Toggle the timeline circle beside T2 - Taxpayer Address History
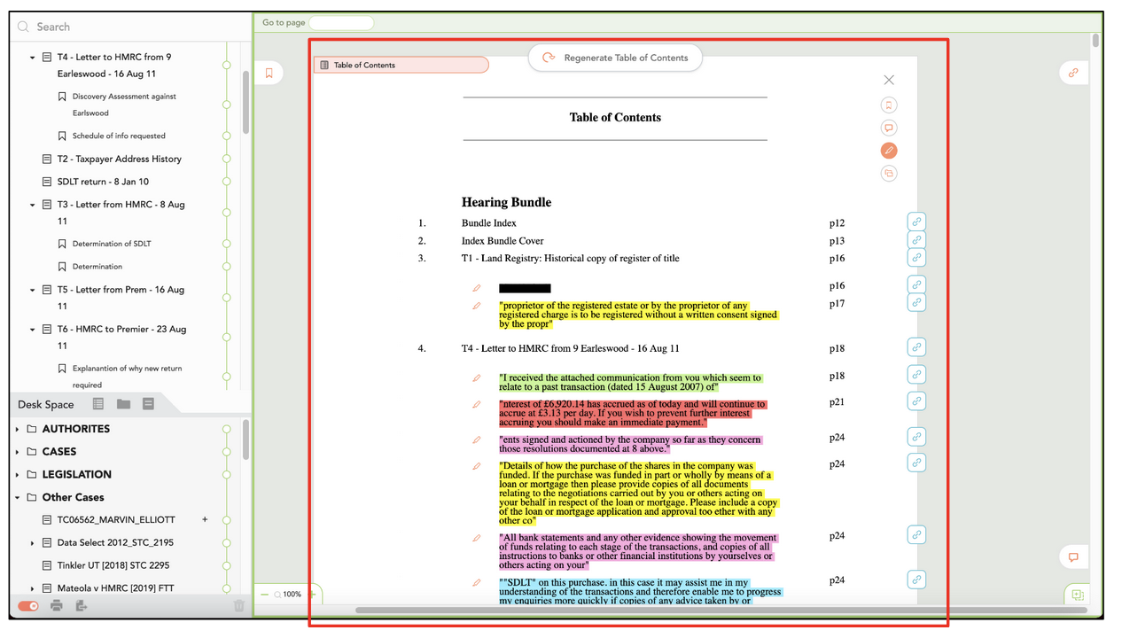The height and width of the screenshot is (638, 1122). tap(227, 159)
